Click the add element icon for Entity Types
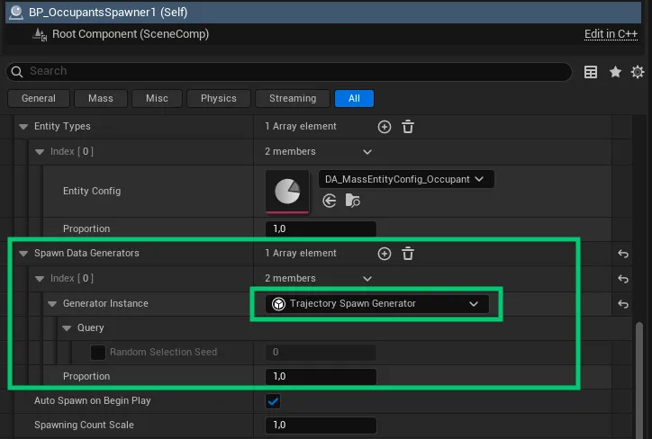Image resolution: width=652 pixels, height=439 pixels. [385, 127]
